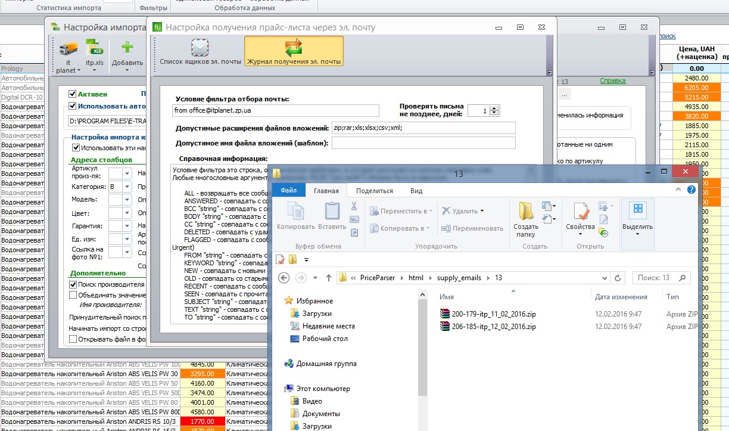Select 206-185-itp_12_02_2016.zip file
Viewport: 729px width, 431px height.
coord(494,327)
